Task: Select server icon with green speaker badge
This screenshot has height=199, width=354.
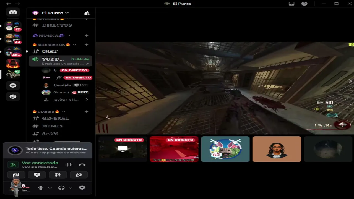Action: (13, 74)
